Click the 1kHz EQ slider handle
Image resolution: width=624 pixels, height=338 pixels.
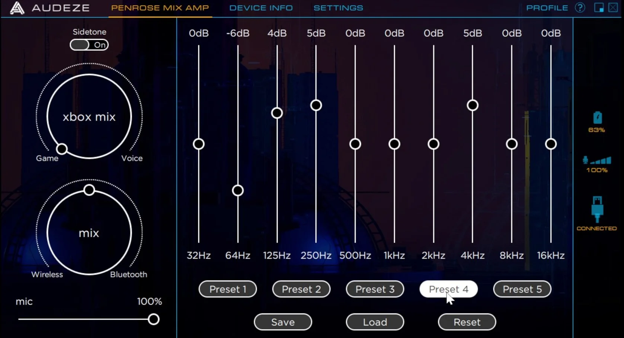394,144
